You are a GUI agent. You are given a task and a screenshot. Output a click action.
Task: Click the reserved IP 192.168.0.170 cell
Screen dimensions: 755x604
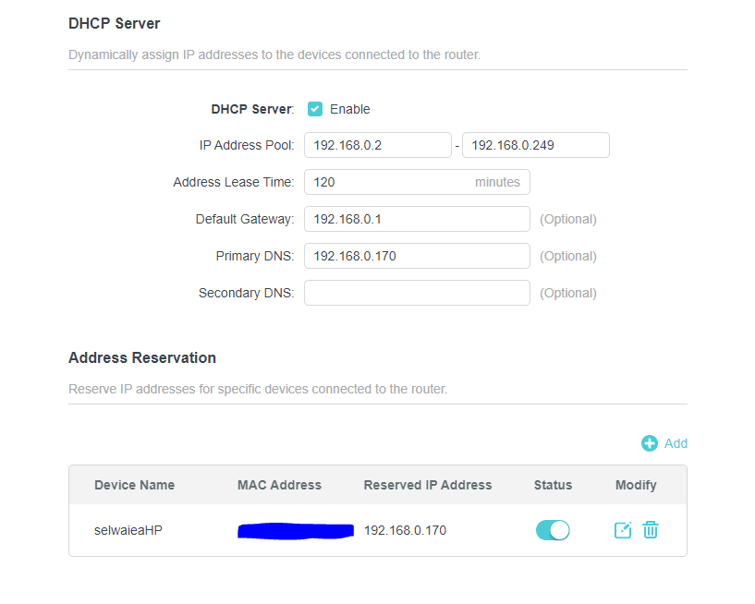click(405, 530)
